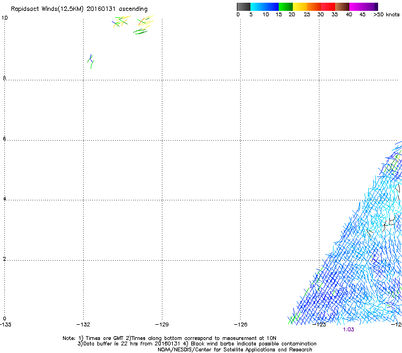Click the latitude '6' axis label

4,138
